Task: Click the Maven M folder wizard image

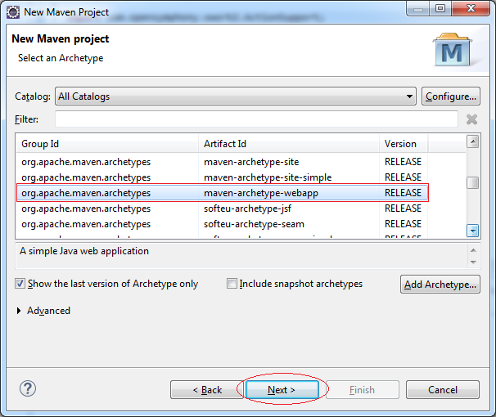Action: pos(453,50)
